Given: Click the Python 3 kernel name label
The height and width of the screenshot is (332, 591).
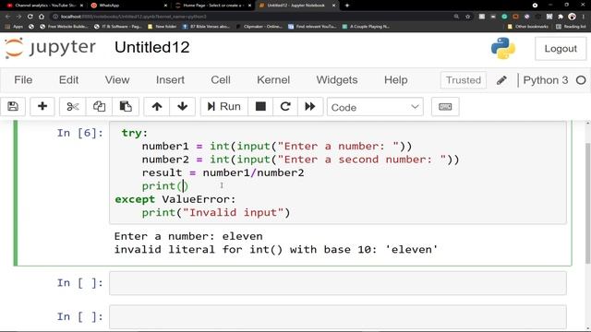Looking at the screenshot, I should (546, 80).
